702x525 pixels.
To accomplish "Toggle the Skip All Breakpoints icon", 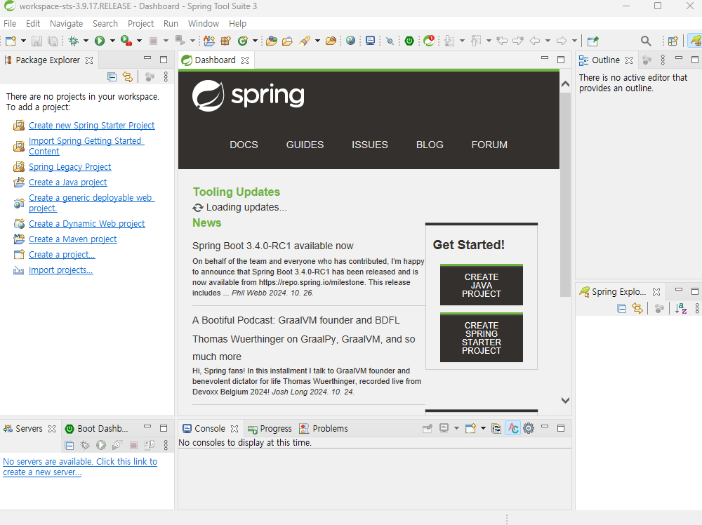I will pyautogui.click(x=390, y=41).
